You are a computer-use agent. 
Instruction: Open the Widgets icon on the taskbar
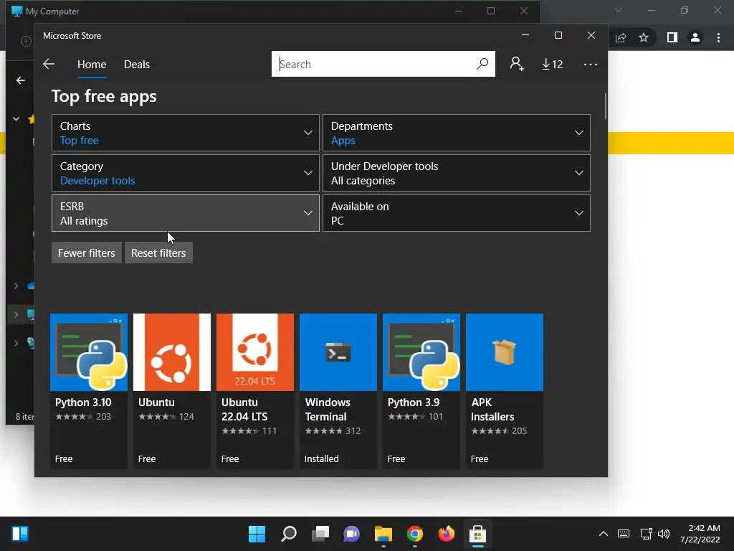(20, 534)
